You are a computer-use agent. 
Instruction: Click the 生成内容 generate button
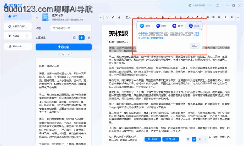(64, 47)
